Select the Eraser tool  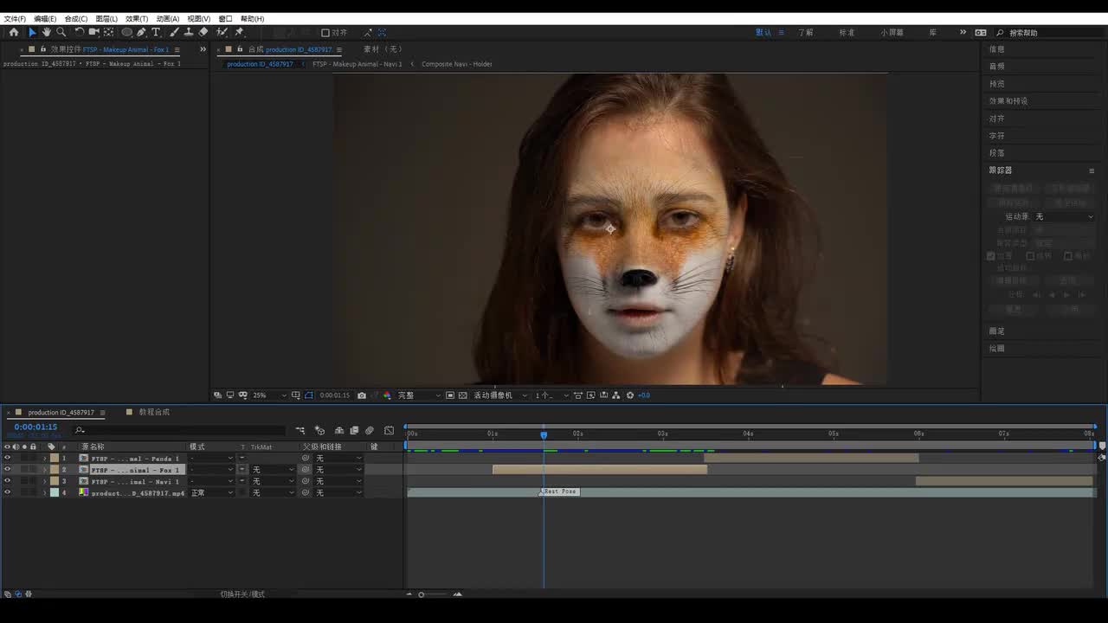[203, 32]
